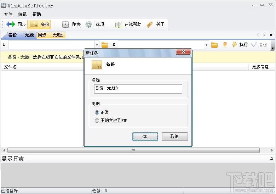Click the 执行 lightning icon

(234, 45)
